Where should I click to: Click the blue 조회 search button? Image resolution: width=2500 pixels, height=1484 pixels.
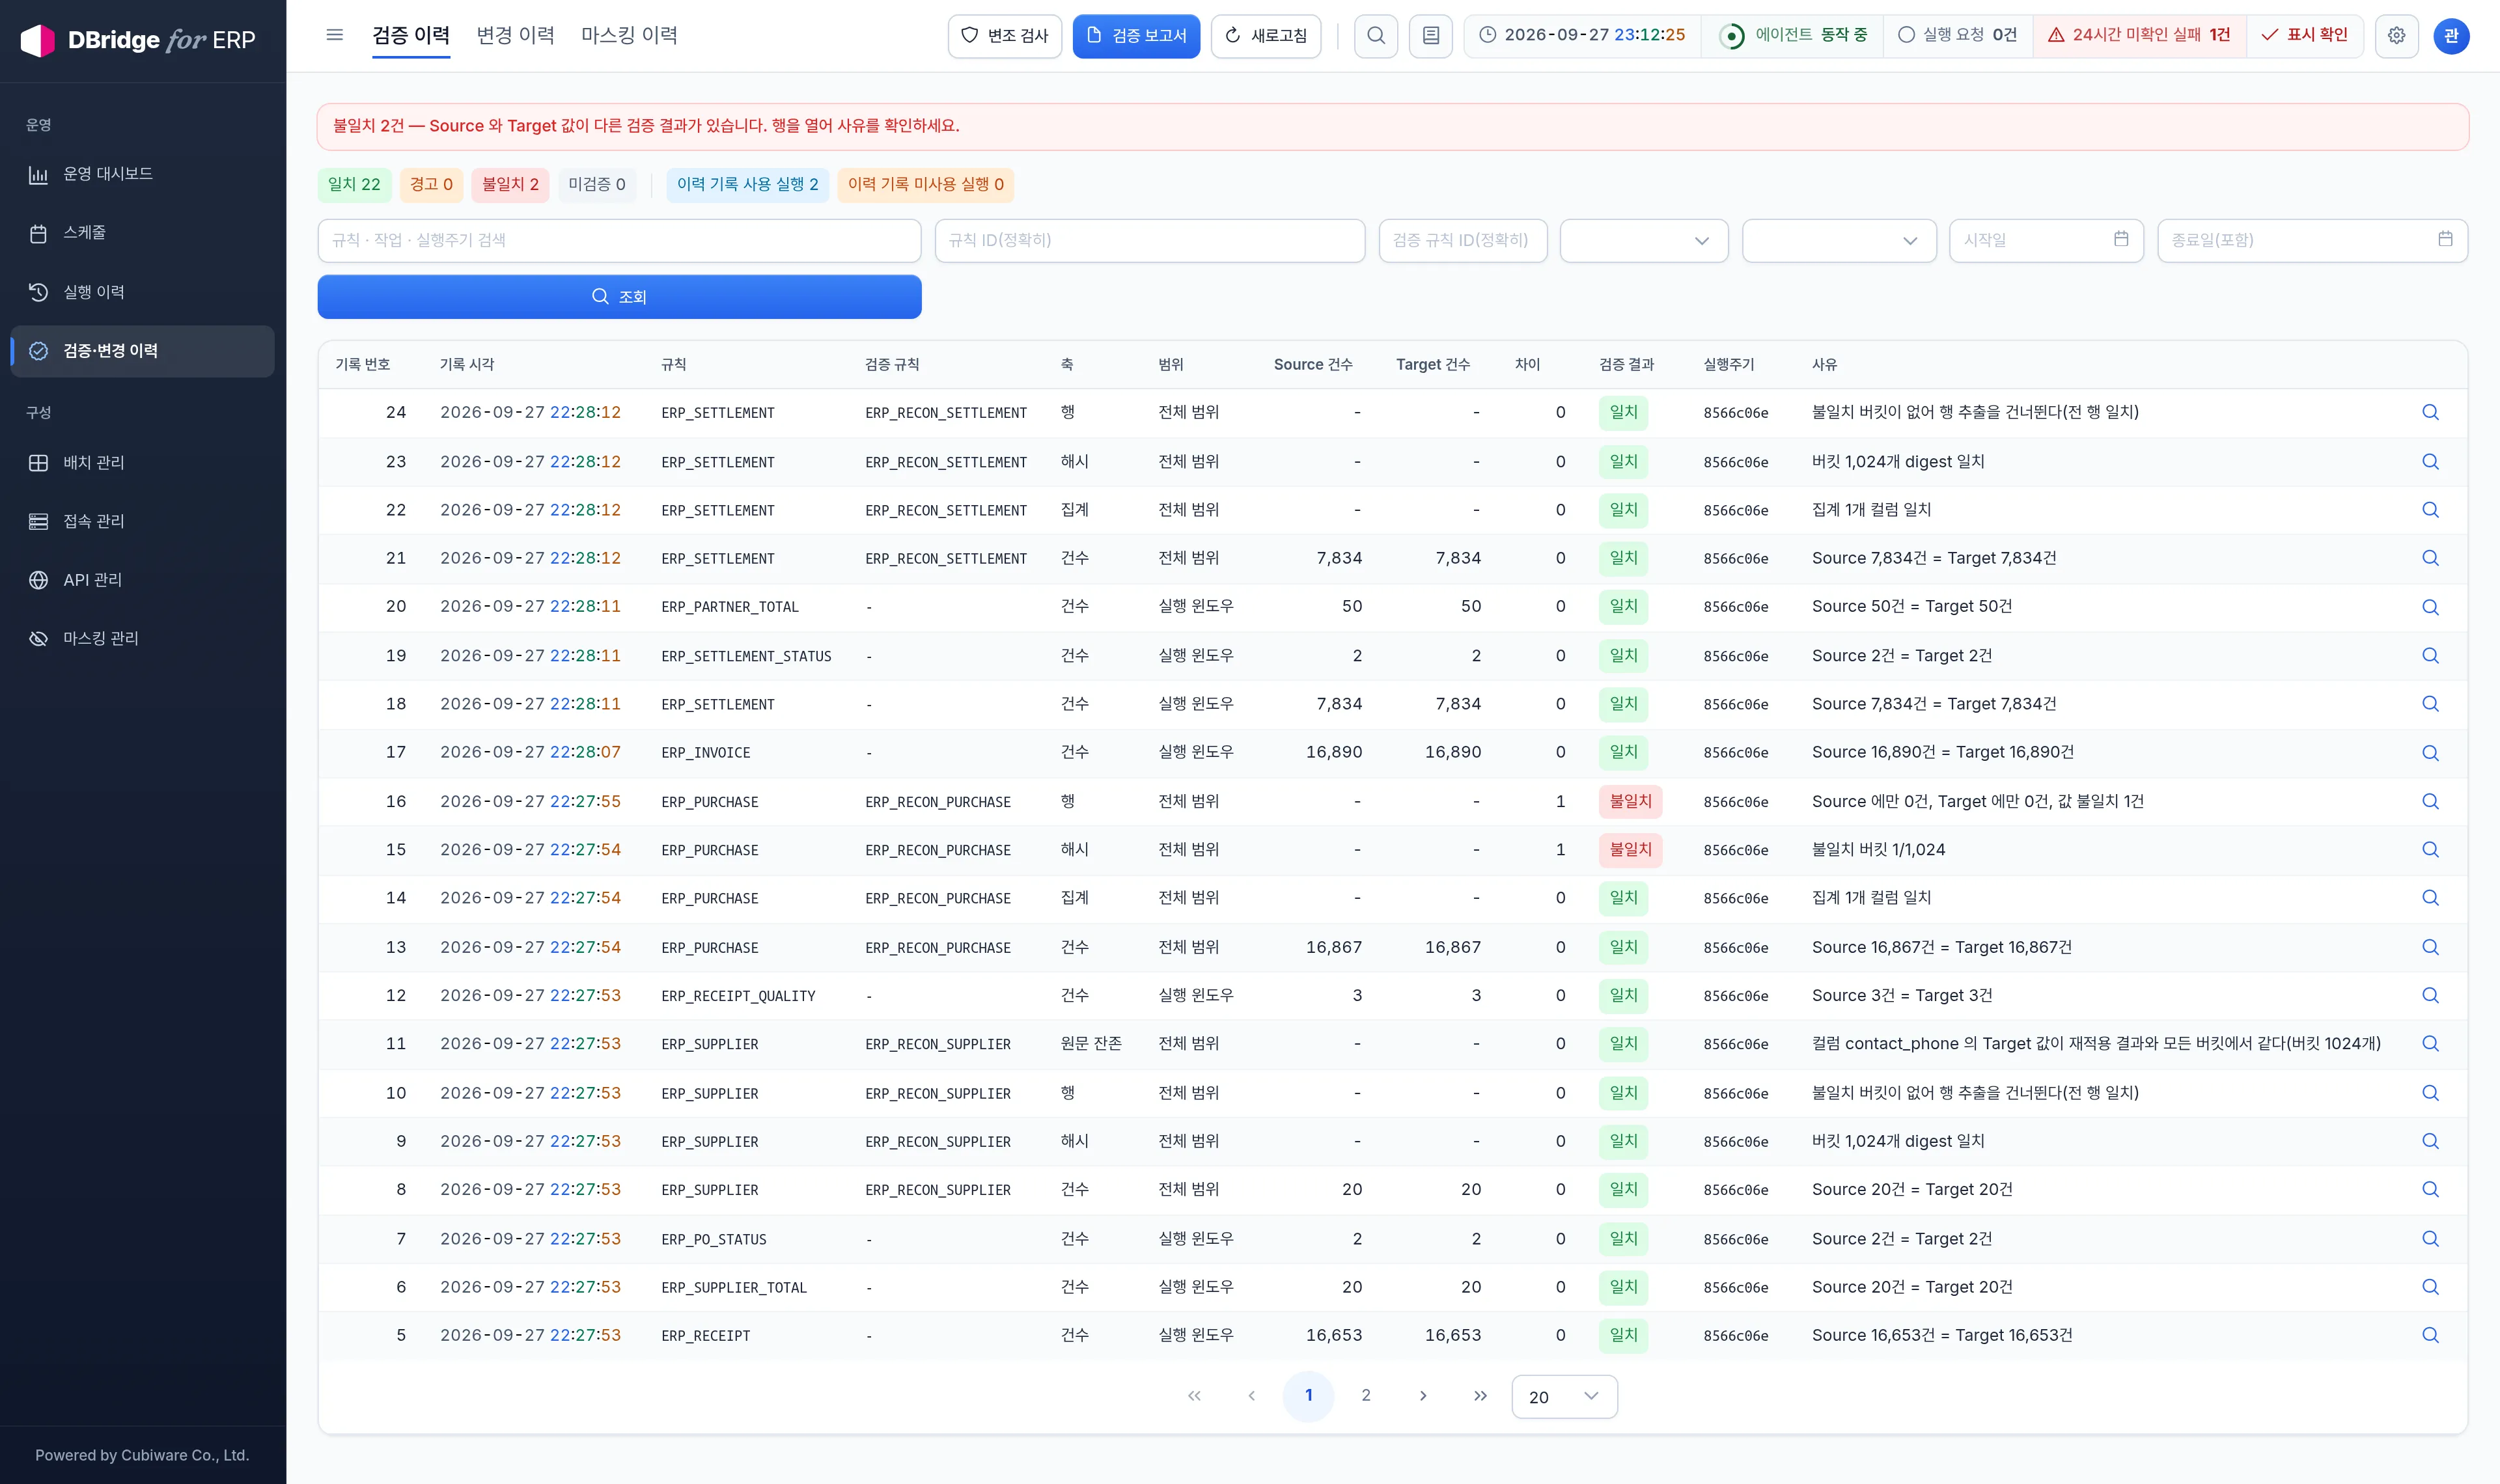[x=619, y=297]
